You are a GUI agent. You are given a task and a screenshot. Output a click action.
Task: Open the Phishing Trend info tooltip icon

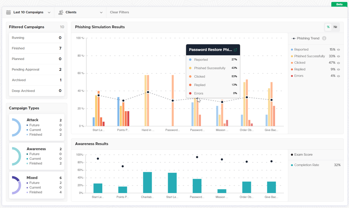324,38
